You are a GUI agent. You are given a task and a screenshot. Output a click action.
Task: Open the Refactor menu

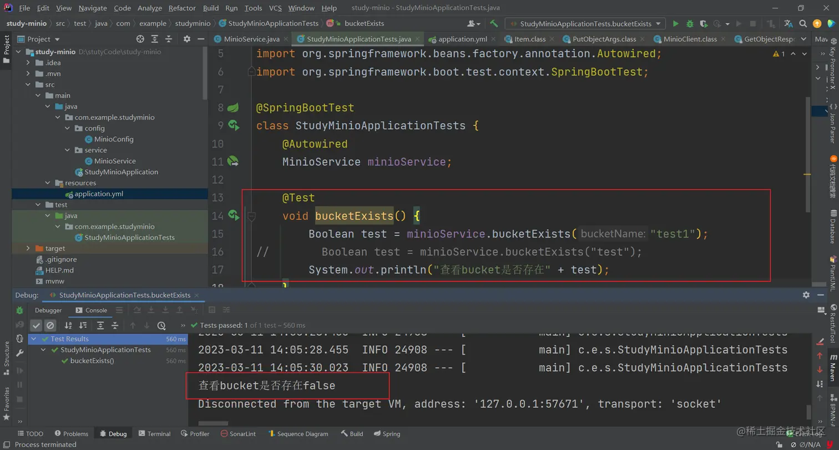[182, 8]
